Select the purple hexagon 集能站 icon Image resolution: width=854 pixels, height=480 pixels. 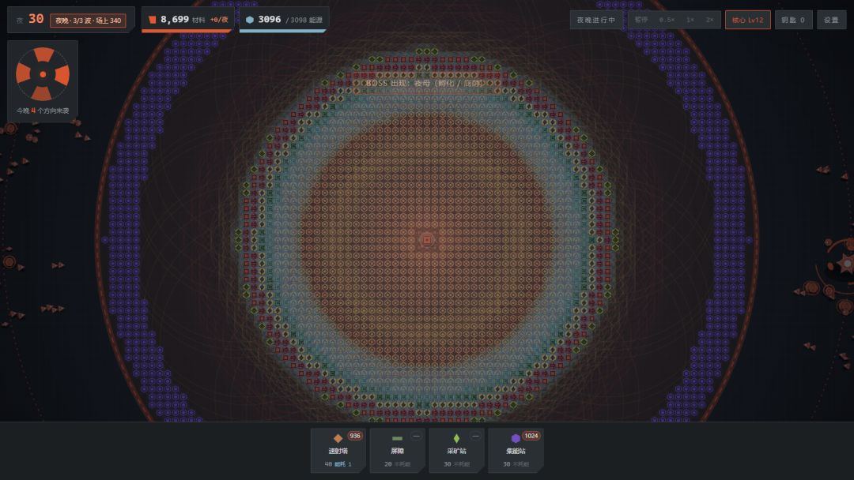tap(516, 438)
